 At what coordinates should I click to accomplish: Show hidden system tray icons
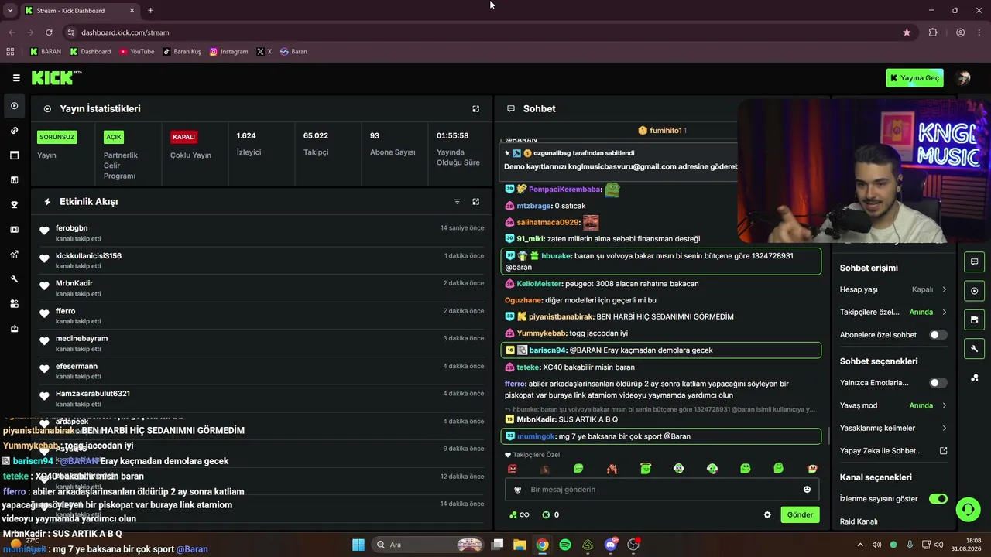coord(859,545)
